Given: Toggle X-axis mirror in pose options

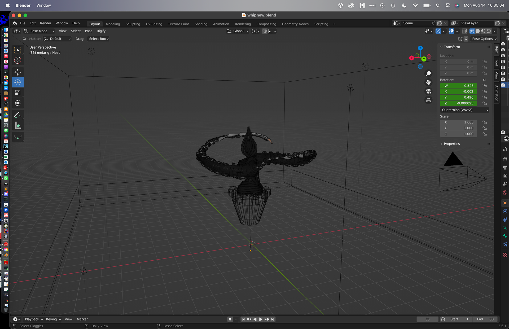Looking at the screenshot, I should 466,39.
